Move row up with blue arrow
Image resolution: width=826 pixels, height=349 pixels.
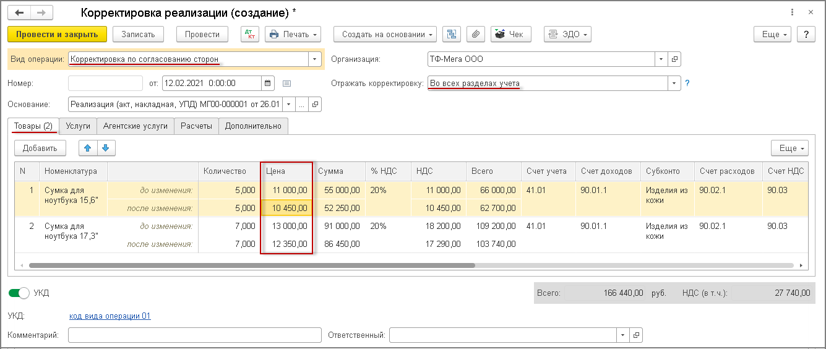tap(88, 148)
